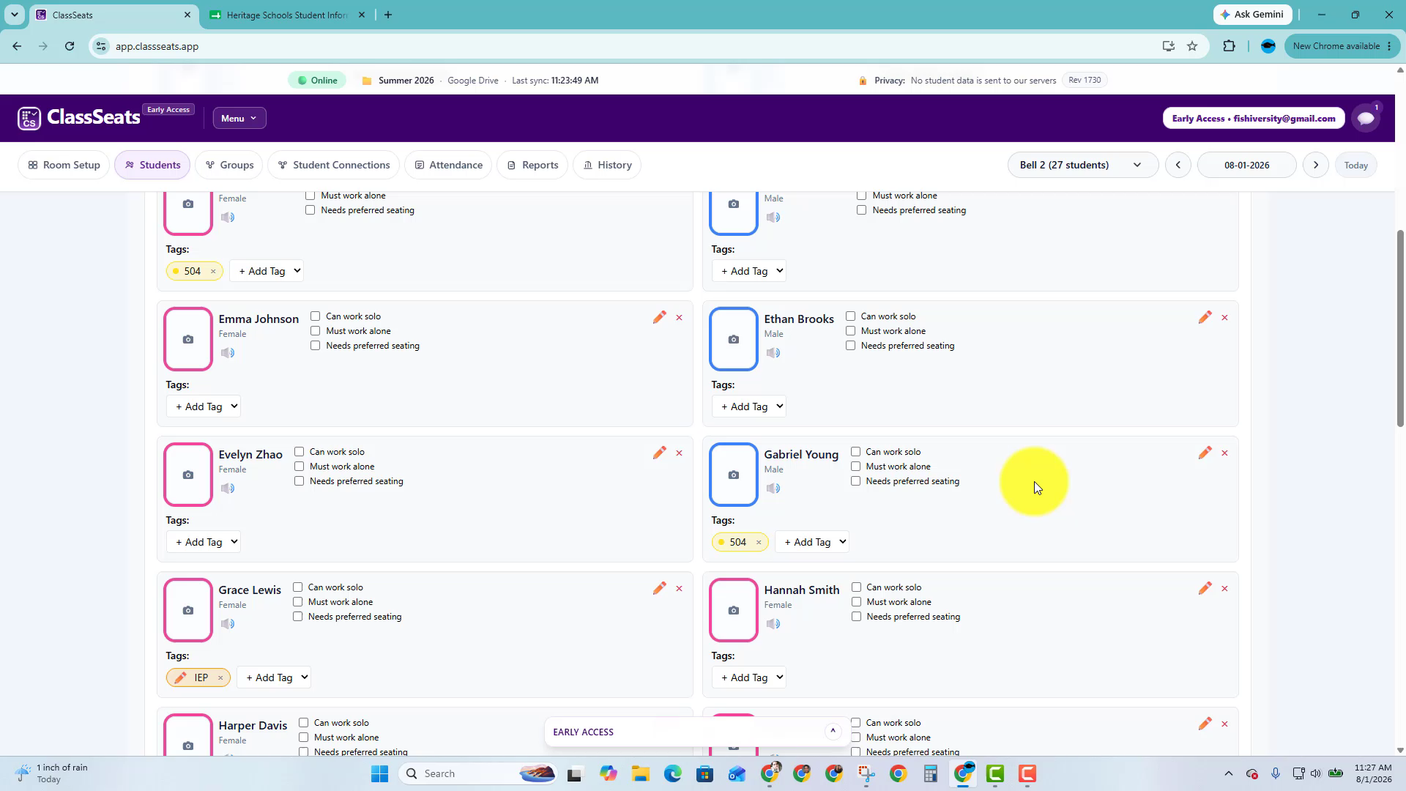Remove IEP tag from Grace Lewis

[220, 678]
